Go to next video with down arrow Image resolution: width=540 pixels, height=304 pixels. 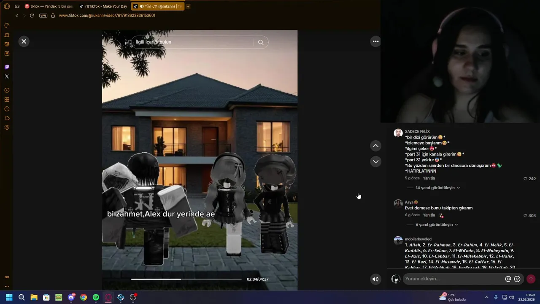(x=375, y=162)
